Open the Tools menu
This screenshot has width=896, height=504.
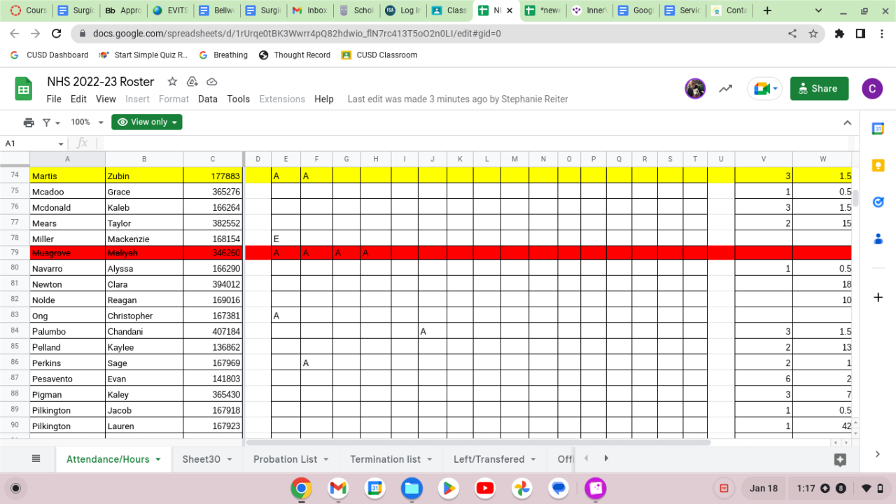[239, 99]
